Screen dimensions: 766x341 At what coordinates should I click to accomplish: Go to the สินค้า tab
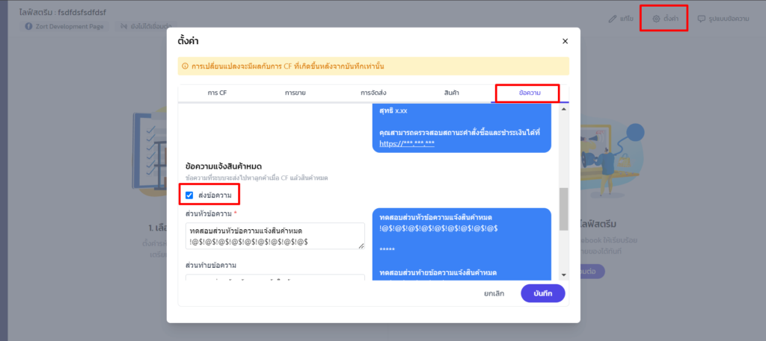(x=451, y=93)
